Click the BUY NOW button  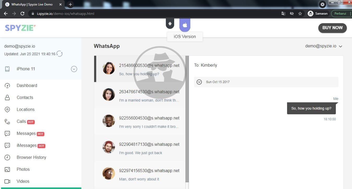pyautogui.click(x=332, y=28)
